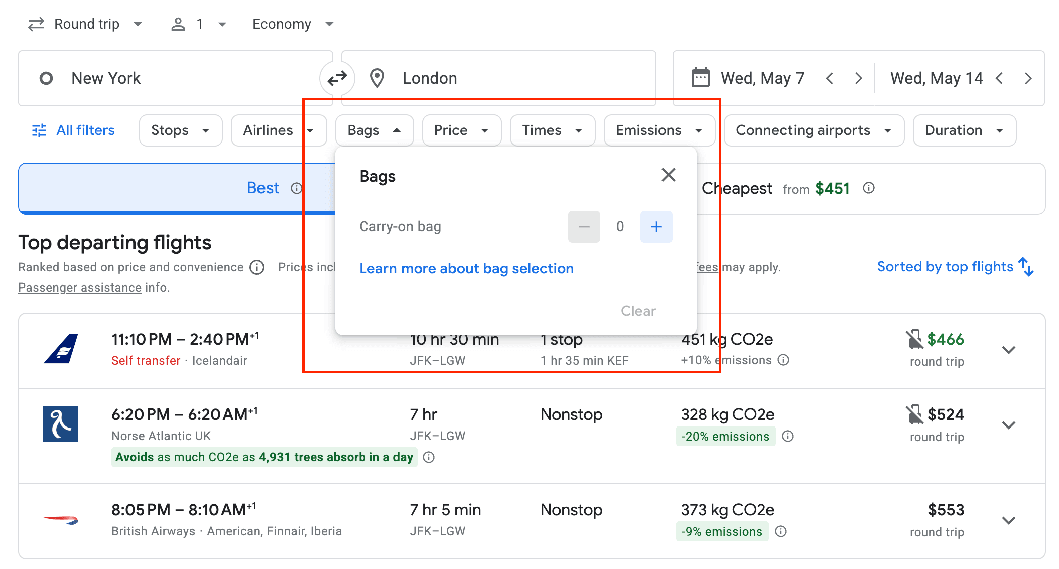Open Passenger assistance link
Screen dimensions: 1059x569
click(80, 288)
